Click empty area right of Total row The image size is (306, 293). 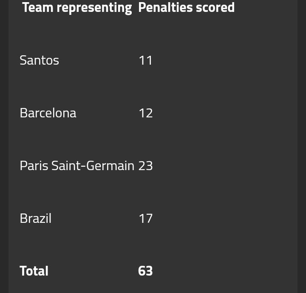(x=224, y=271)
